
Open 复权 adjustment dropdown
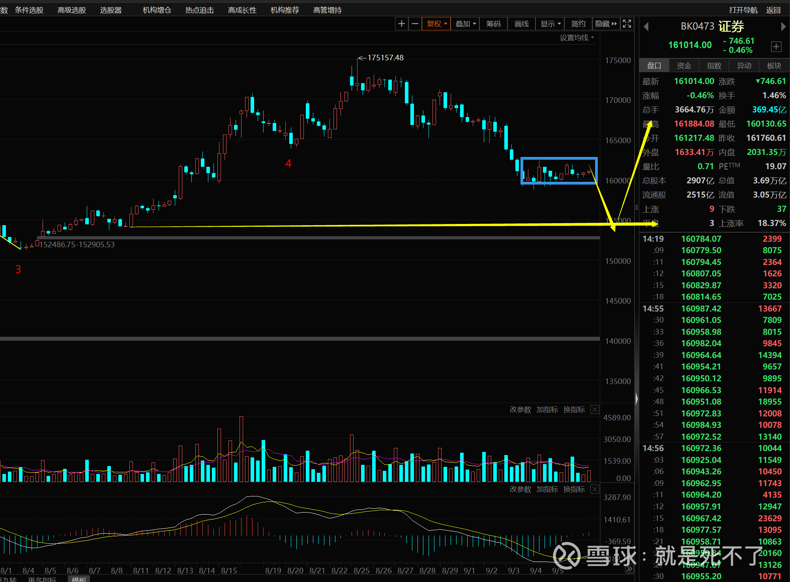[436, 24]
